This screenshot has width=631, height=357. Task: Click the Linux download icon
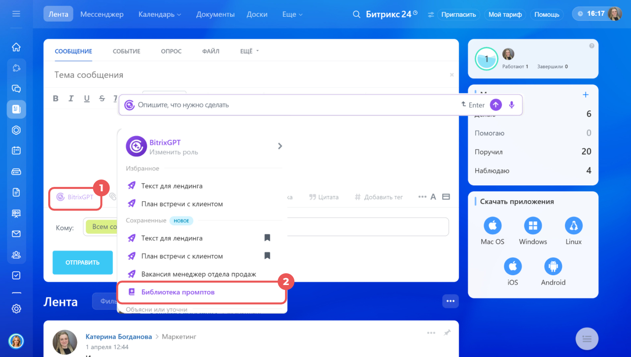click(x=573, y=226)
